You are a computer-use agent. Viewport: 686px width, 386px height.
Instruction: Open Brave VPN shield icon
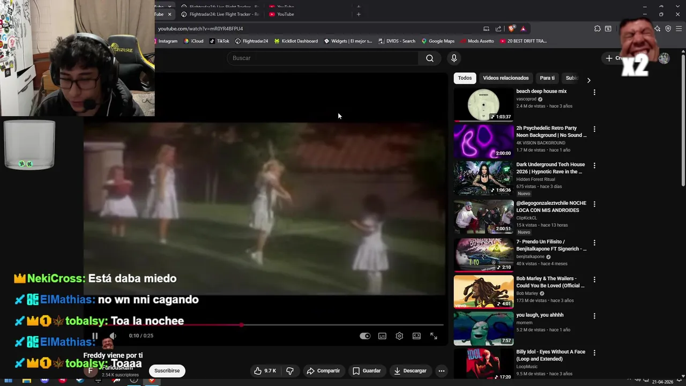668,29
